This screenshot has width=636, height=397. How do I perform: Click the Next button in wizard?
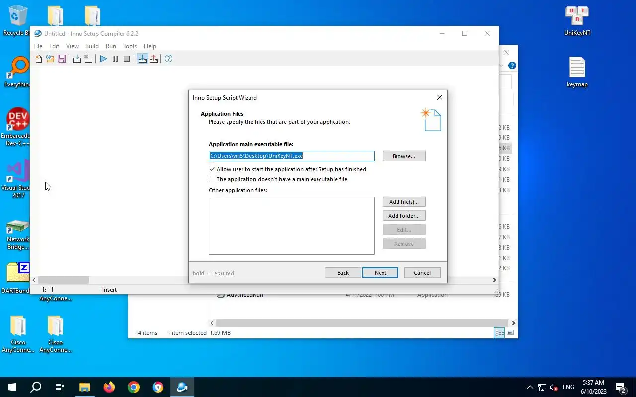pyautogui.click(x=380, y=273)
